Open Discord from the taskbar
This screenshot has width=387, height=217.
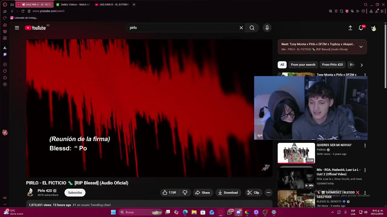(x=239, y=212)
